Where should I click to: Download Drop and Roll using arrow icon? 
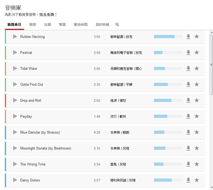coord(188,100)
